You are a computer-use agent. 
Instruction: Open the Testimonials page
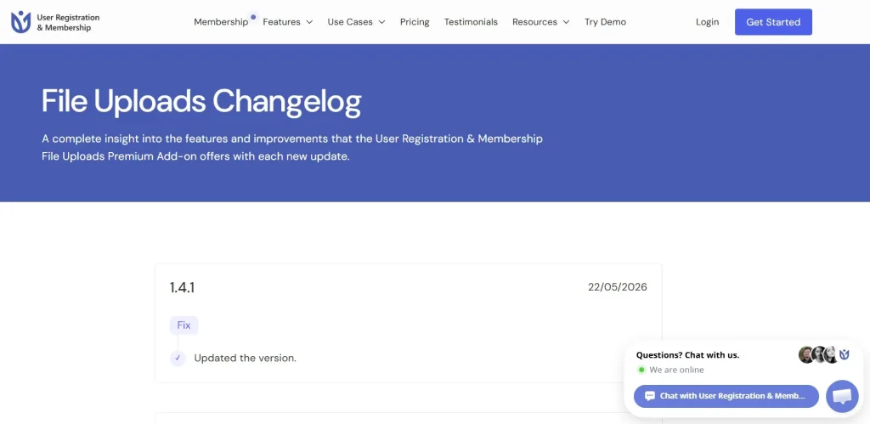471,22
